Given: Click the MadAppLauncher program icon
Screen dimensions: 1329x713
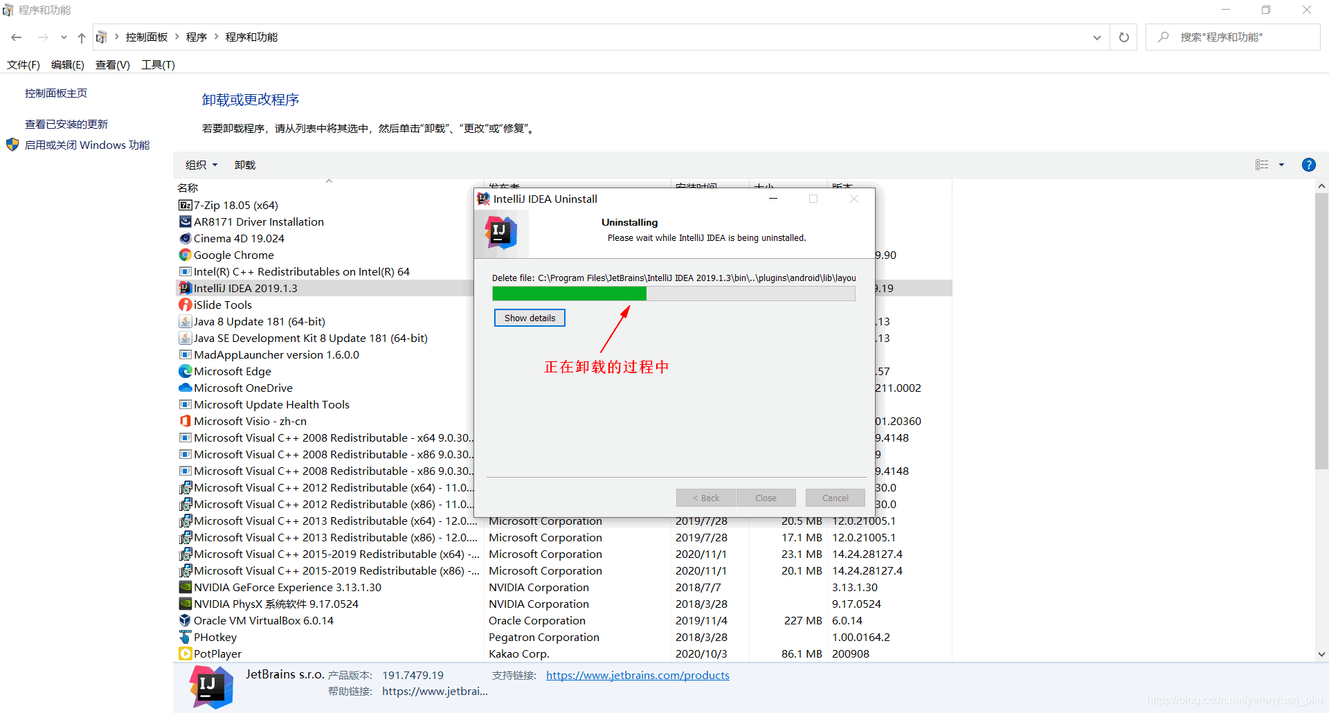Looking at the screenshot, I should point(185,354).
